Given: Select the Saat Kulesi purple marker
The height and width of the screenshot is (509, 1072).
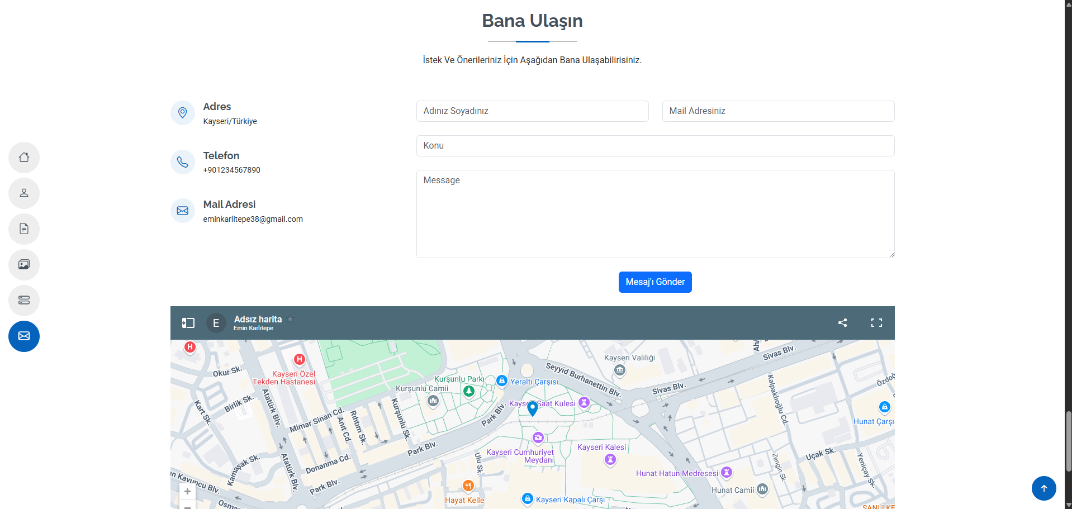Looking at the screenshot, I should [x=584, y=402].
